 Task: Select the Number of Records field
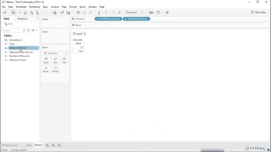[19, 56]
